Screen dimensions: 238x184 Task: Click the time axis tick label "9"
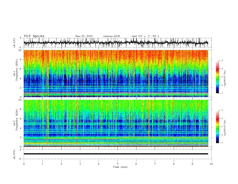click(192, 164)
